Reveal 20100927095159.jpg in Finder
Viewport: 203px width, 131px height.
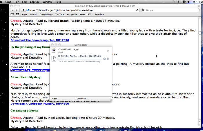[108, 51]
